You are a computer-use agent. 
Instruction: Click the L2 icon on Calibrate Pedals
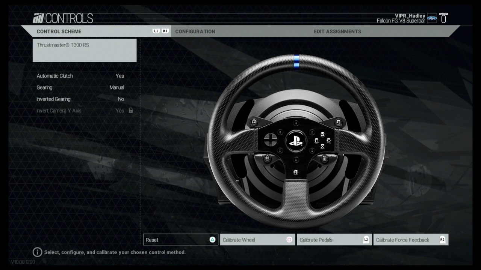click(366, 240)
